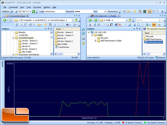Screen dimensions: 167x125
Task: Click Local Disk (C:) in the breadcrumb
Action: click(41, 20)
